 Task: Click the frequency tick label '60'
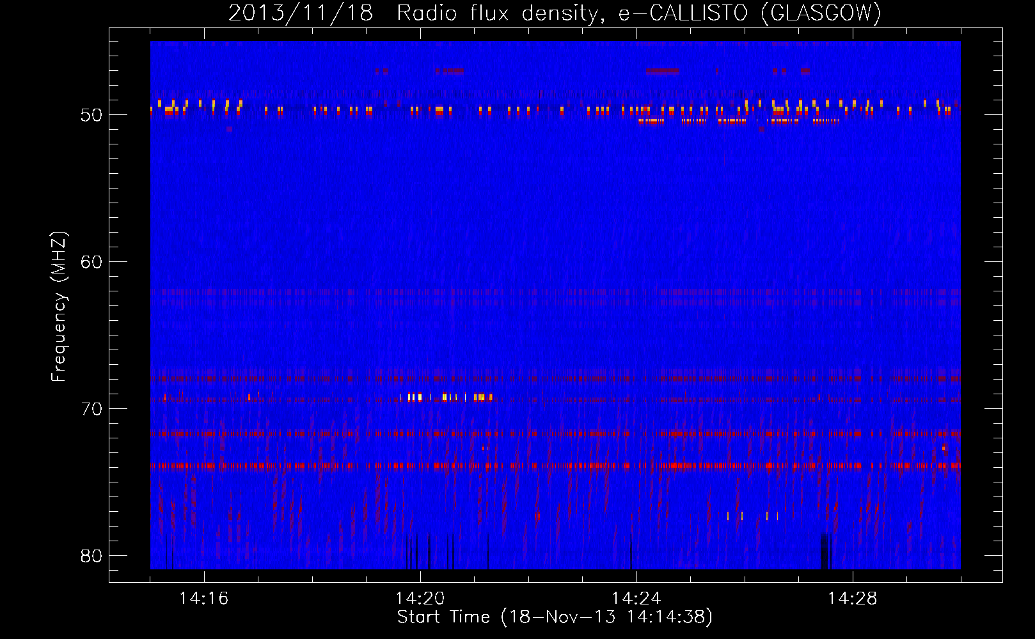pyautogui.click(x=91, y=262)
